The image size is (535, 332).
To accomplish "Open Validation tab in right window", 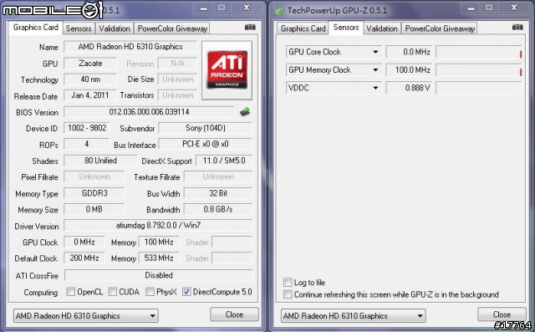I will tap(382, 28).
